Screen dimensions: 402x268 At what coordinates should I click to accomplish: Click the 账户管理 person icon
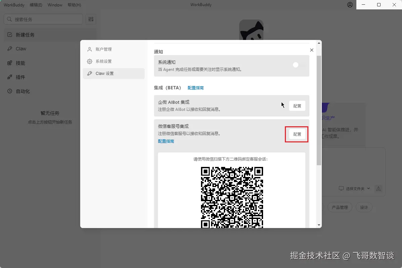90,49
